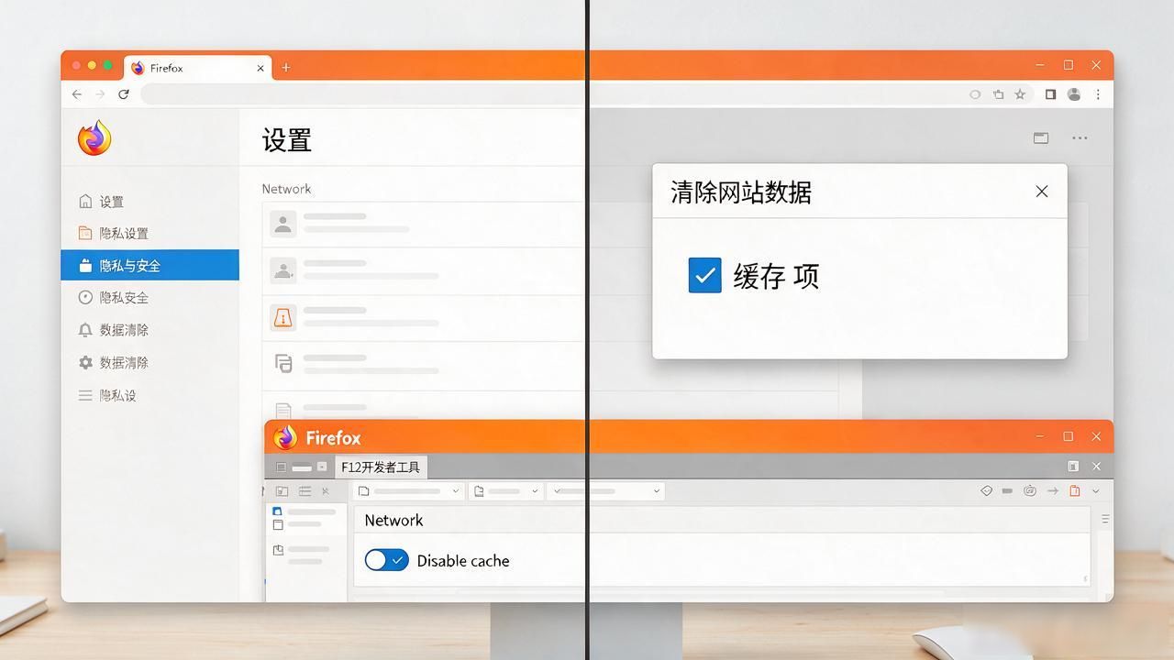
Task: Click the orange warning icon in the settings list
Action: coord(282,317)
